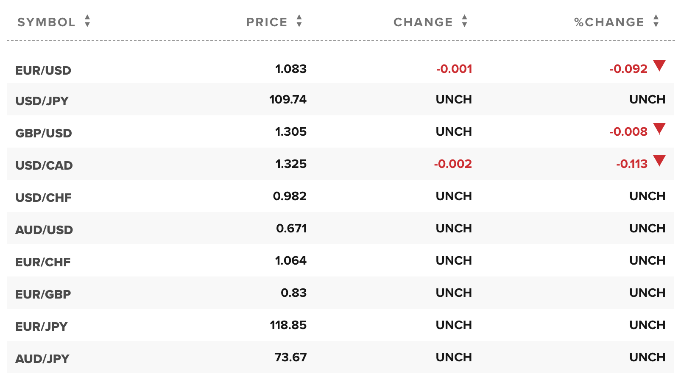
Task: Open the USD/JPY currency pair
Action: coord(42,101)
